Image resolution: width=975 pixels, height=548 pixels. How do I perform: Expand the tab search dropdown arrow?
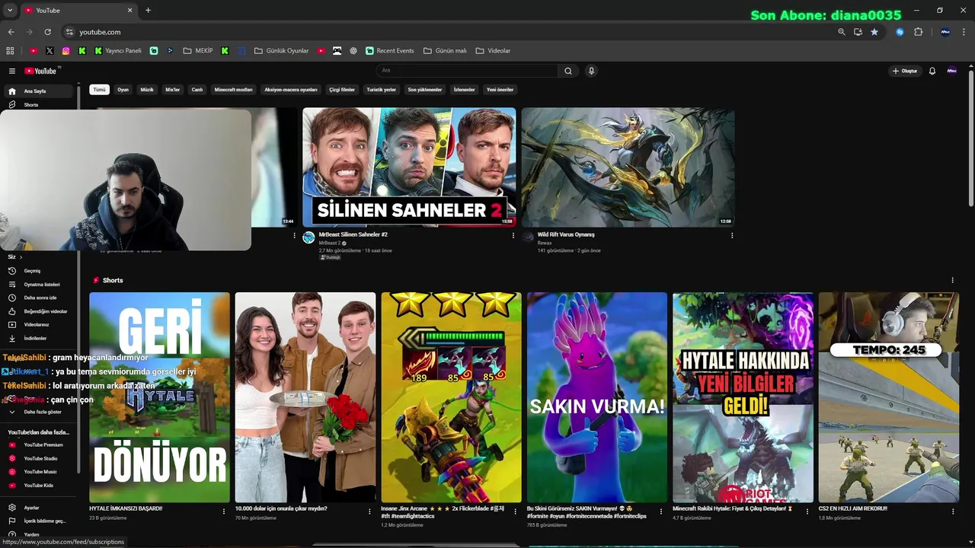[10, 11]
